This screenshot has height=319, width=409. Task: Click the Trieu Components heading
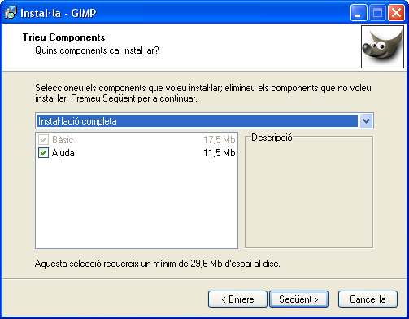[x=63, y=37]
